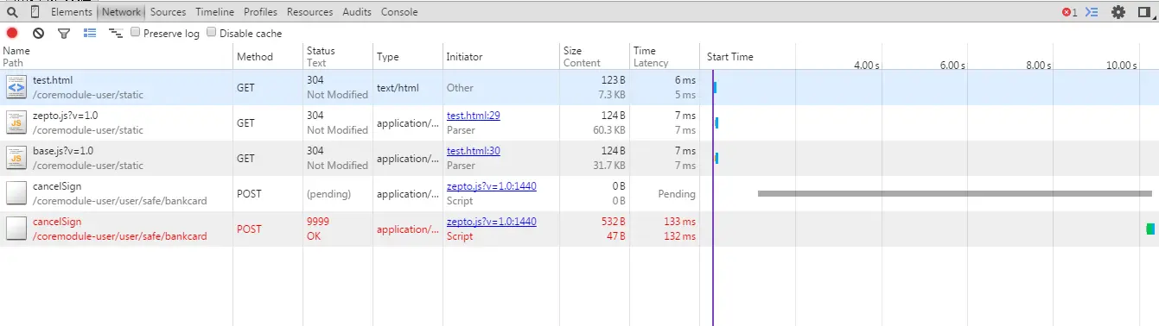Show the console drawer icon

(x=1092, y=12)
